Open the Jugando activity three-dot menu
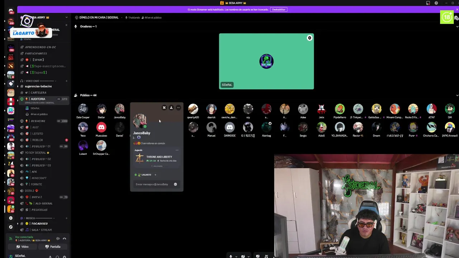Image resolution: width=459 pixels, height=258 pixels. click(177, 150)
